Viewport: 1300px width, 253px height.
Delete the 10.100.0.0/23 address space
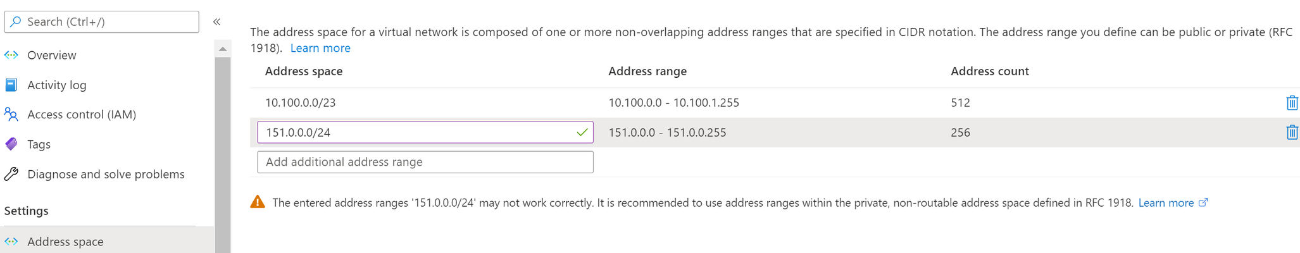pos(1292,102)
